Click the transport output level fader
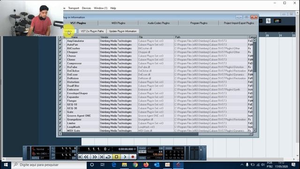Screen dimensions: 300x169 (201, 150)
